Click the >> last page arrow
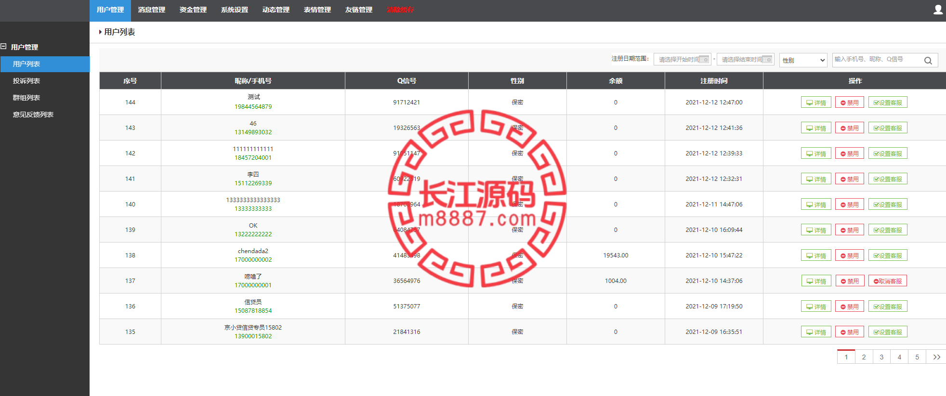This screenshot has width=946, height=396. [936, 357]
